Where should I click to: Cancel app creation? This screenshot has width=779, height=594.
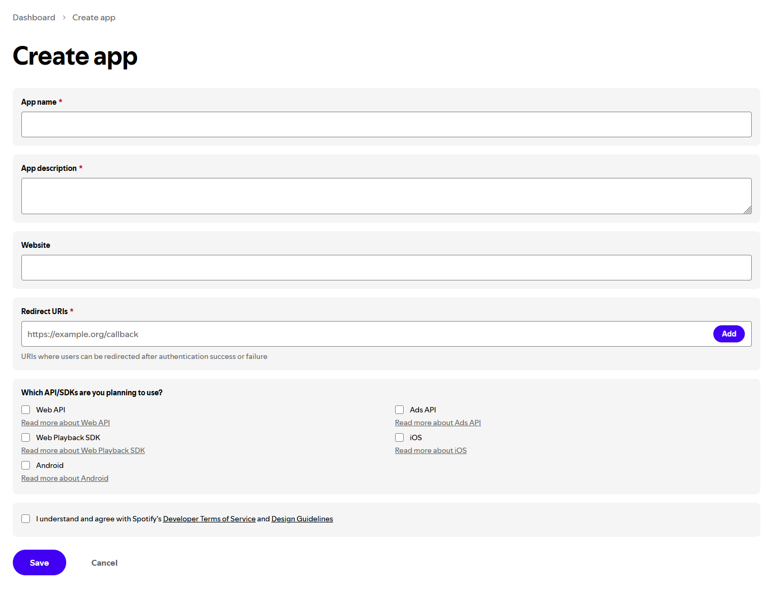coord(104,562)
